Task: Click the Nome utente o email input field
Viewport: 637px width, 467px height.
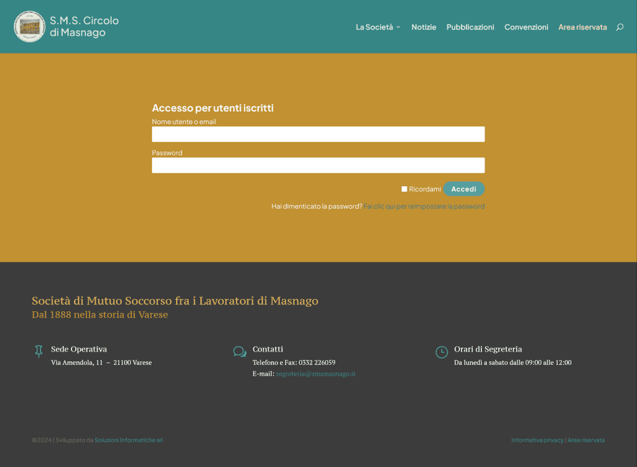Action: 318,134
